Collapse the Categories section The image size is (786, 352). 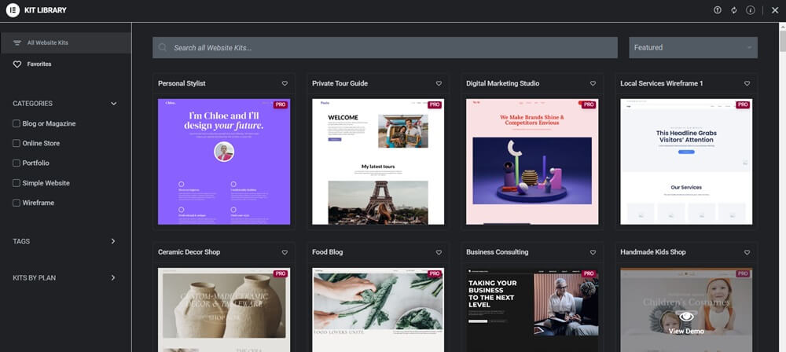click(x=113, y=104)
